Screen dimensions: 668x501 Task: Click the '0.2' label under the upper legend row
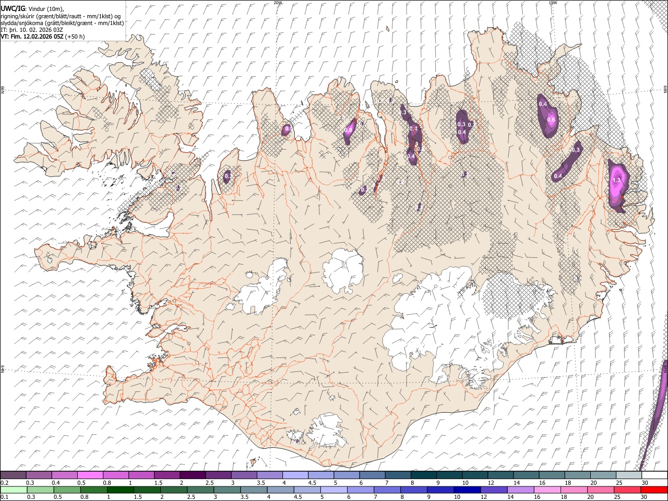(x=4, y=483)
